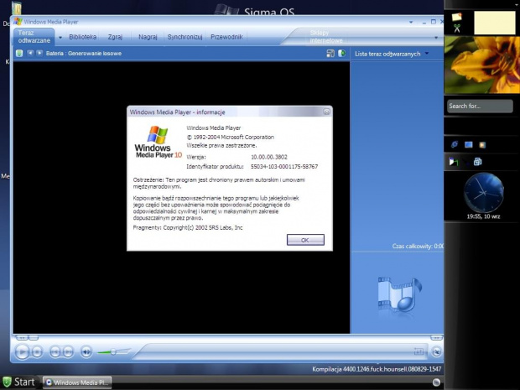This screenshot has height=390, width=520.
Task: Click the Play button
Action: point(22,351)
